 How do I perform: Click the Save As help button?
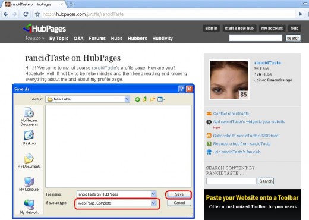(x=182, y=89)
